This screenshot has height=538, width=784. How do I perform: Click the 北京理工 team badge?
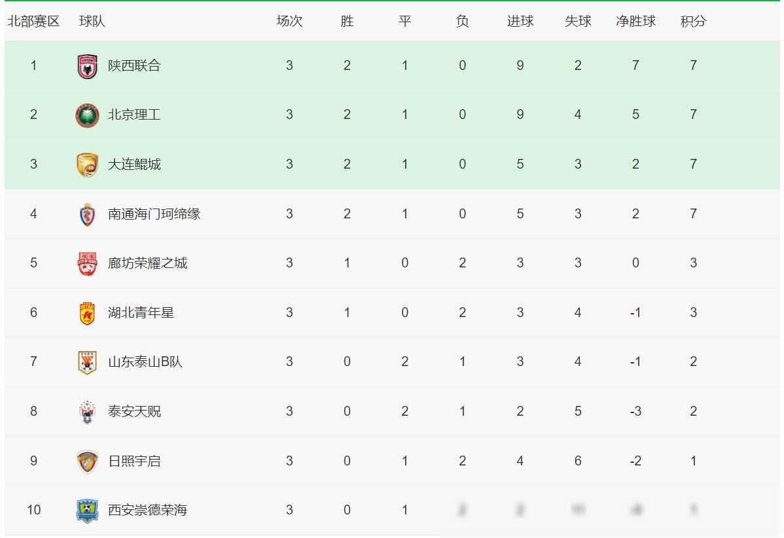tap(87, 116)
